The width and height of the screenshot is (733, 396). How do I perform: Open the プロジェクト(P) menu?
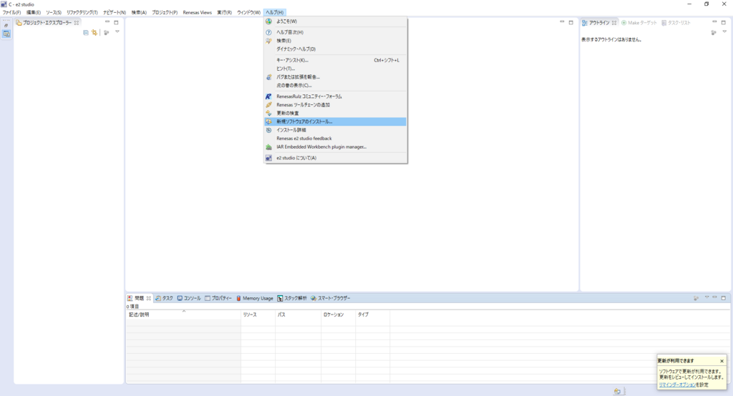point(165,13)
